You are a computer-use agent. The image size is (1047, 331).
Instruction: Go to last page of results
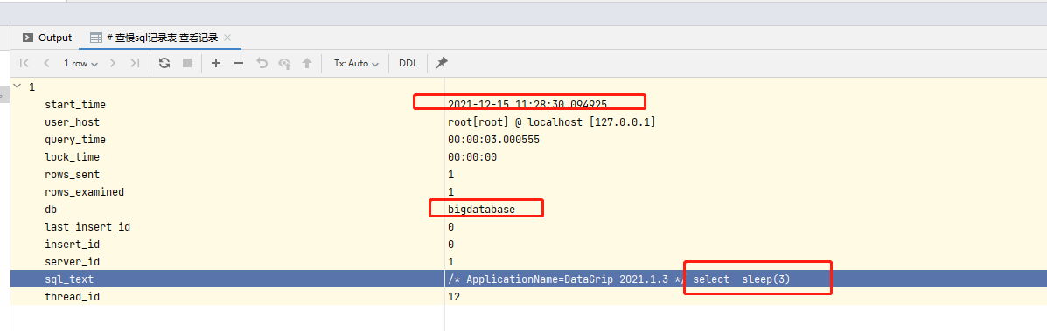click(x=135, y=64)
